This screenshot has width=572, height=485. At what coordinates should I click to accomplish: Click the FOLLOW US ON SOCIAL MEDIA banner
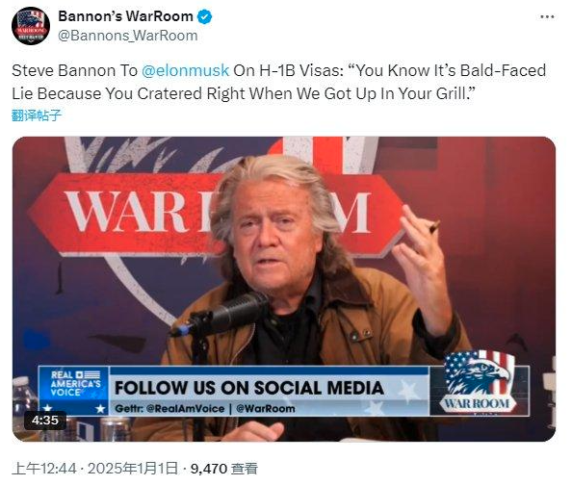point(249,388)
